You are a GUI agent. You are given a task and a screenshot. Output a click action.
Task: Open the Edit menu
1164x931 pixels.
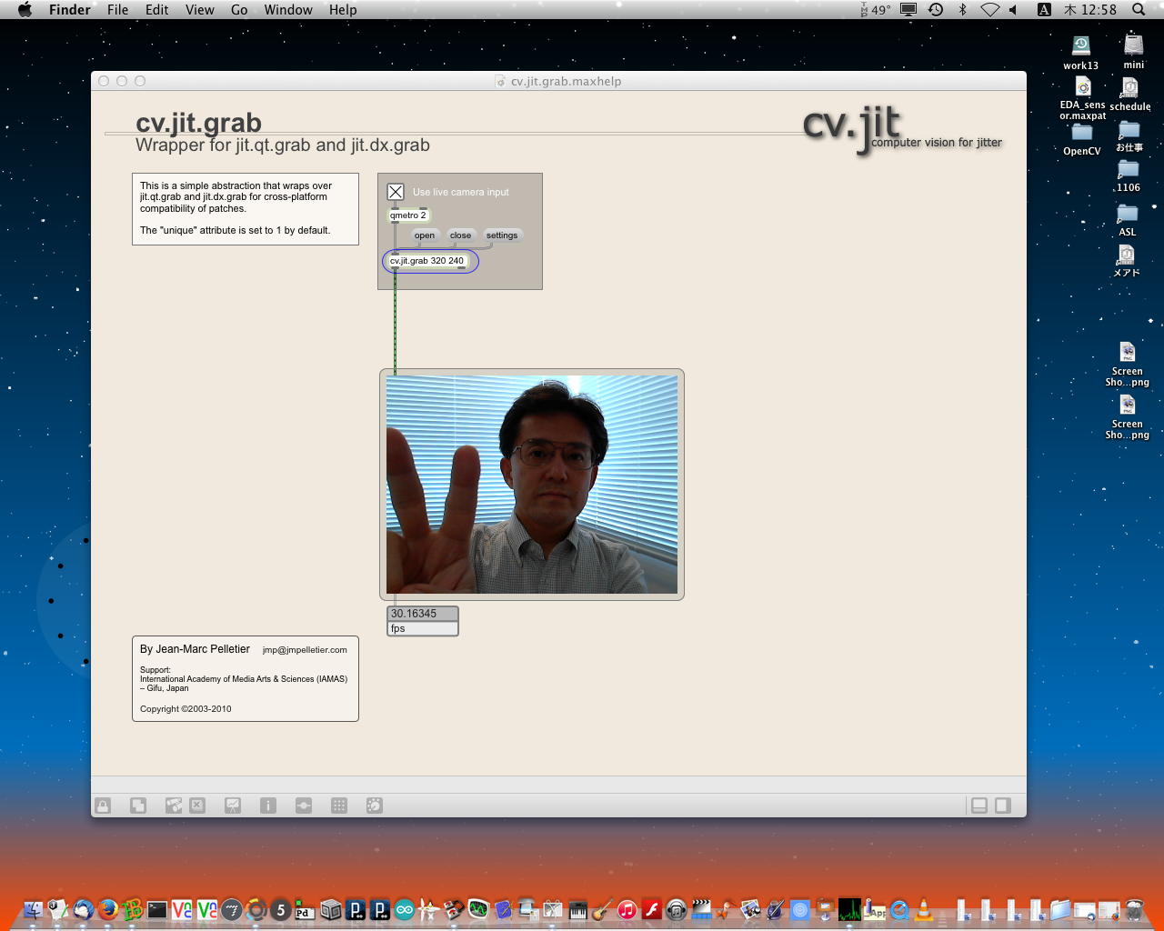[x=157, y=10]
